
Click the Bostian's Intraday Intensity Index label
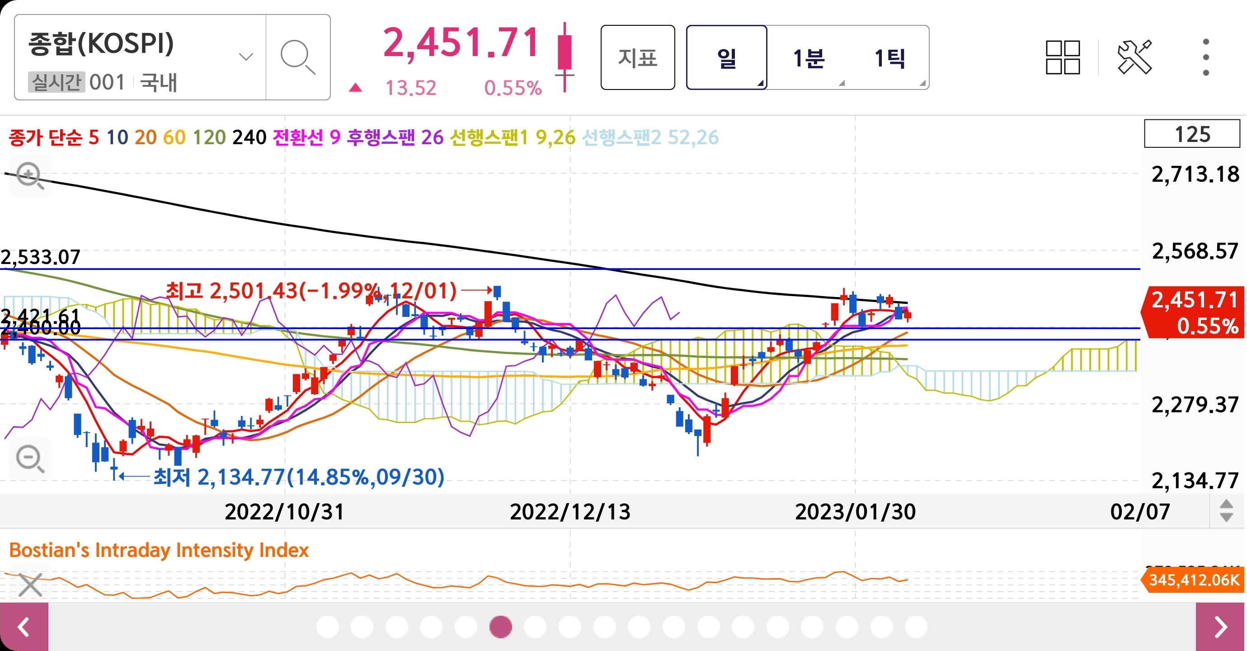click(159, 550)
